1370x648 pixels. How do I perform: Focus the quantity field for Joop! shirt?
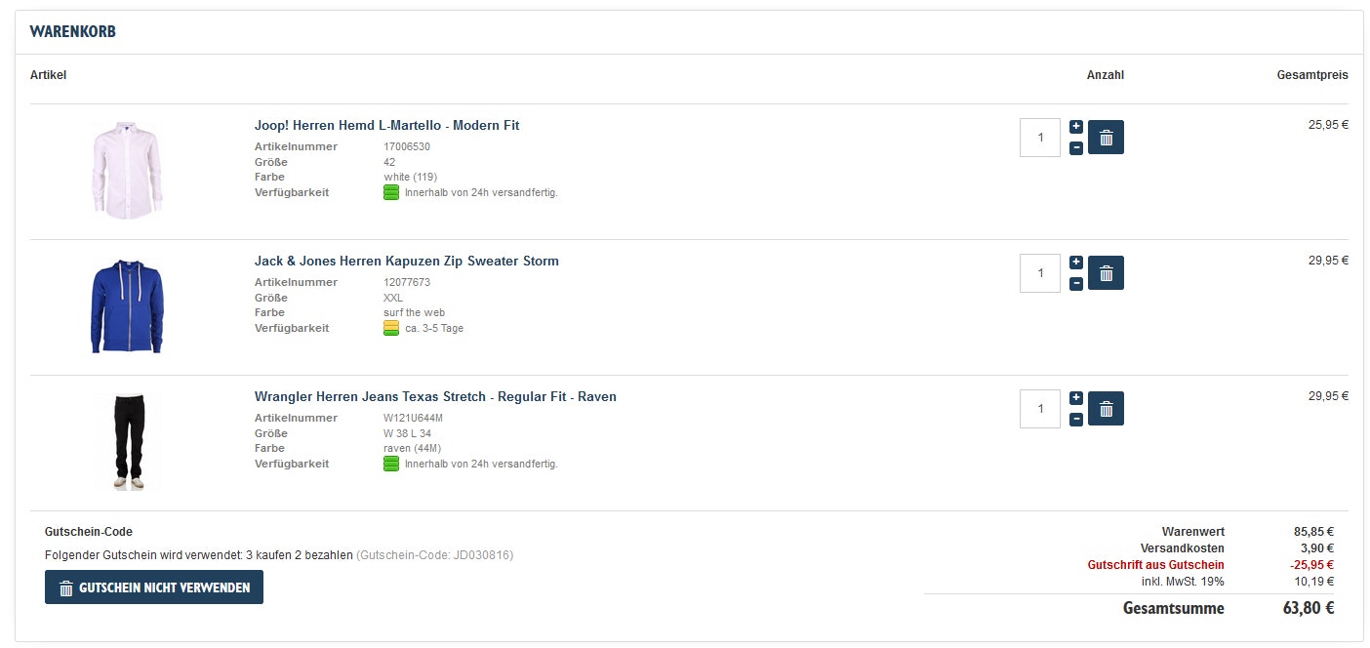(x=1040, y=138)
